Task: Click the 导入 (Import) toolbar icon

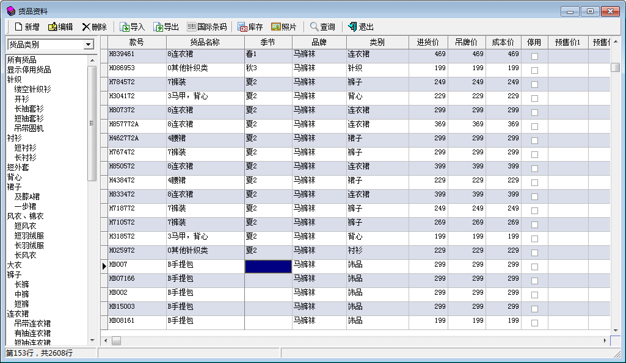Action: click(x=125, y=27)
